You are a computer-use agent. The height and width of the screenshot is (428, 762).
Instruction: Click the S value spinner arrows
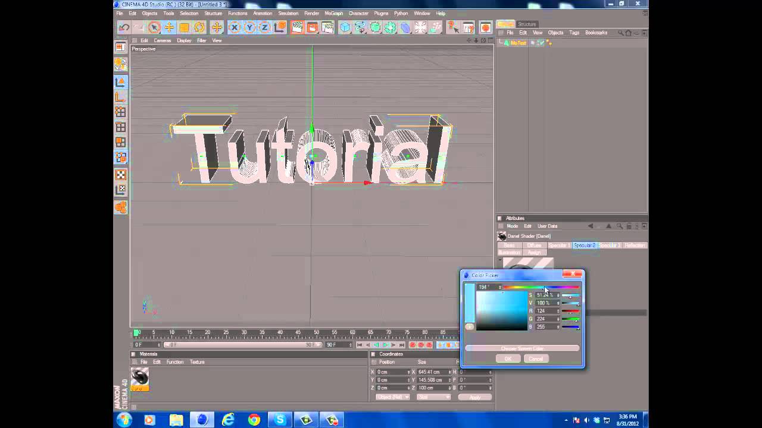tap(558, 295)
